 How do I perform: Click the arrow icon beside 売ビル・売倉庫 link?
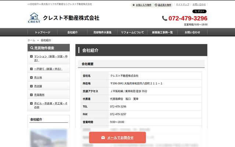coord(31,103)
